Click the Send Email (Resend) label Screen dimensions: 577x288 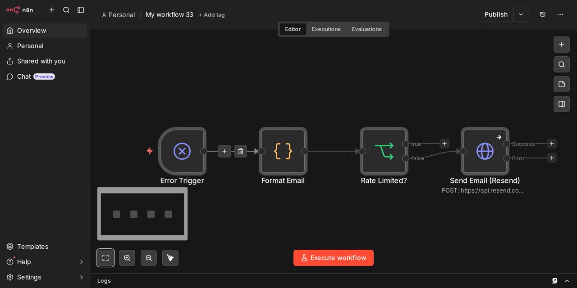tap(485, 180)
